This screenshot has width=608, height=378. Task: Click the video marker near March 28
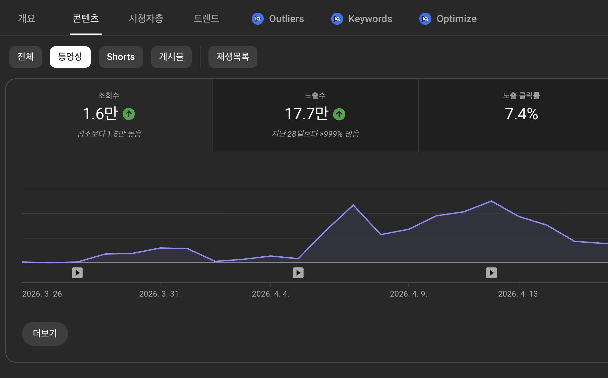tap(77, 273)
